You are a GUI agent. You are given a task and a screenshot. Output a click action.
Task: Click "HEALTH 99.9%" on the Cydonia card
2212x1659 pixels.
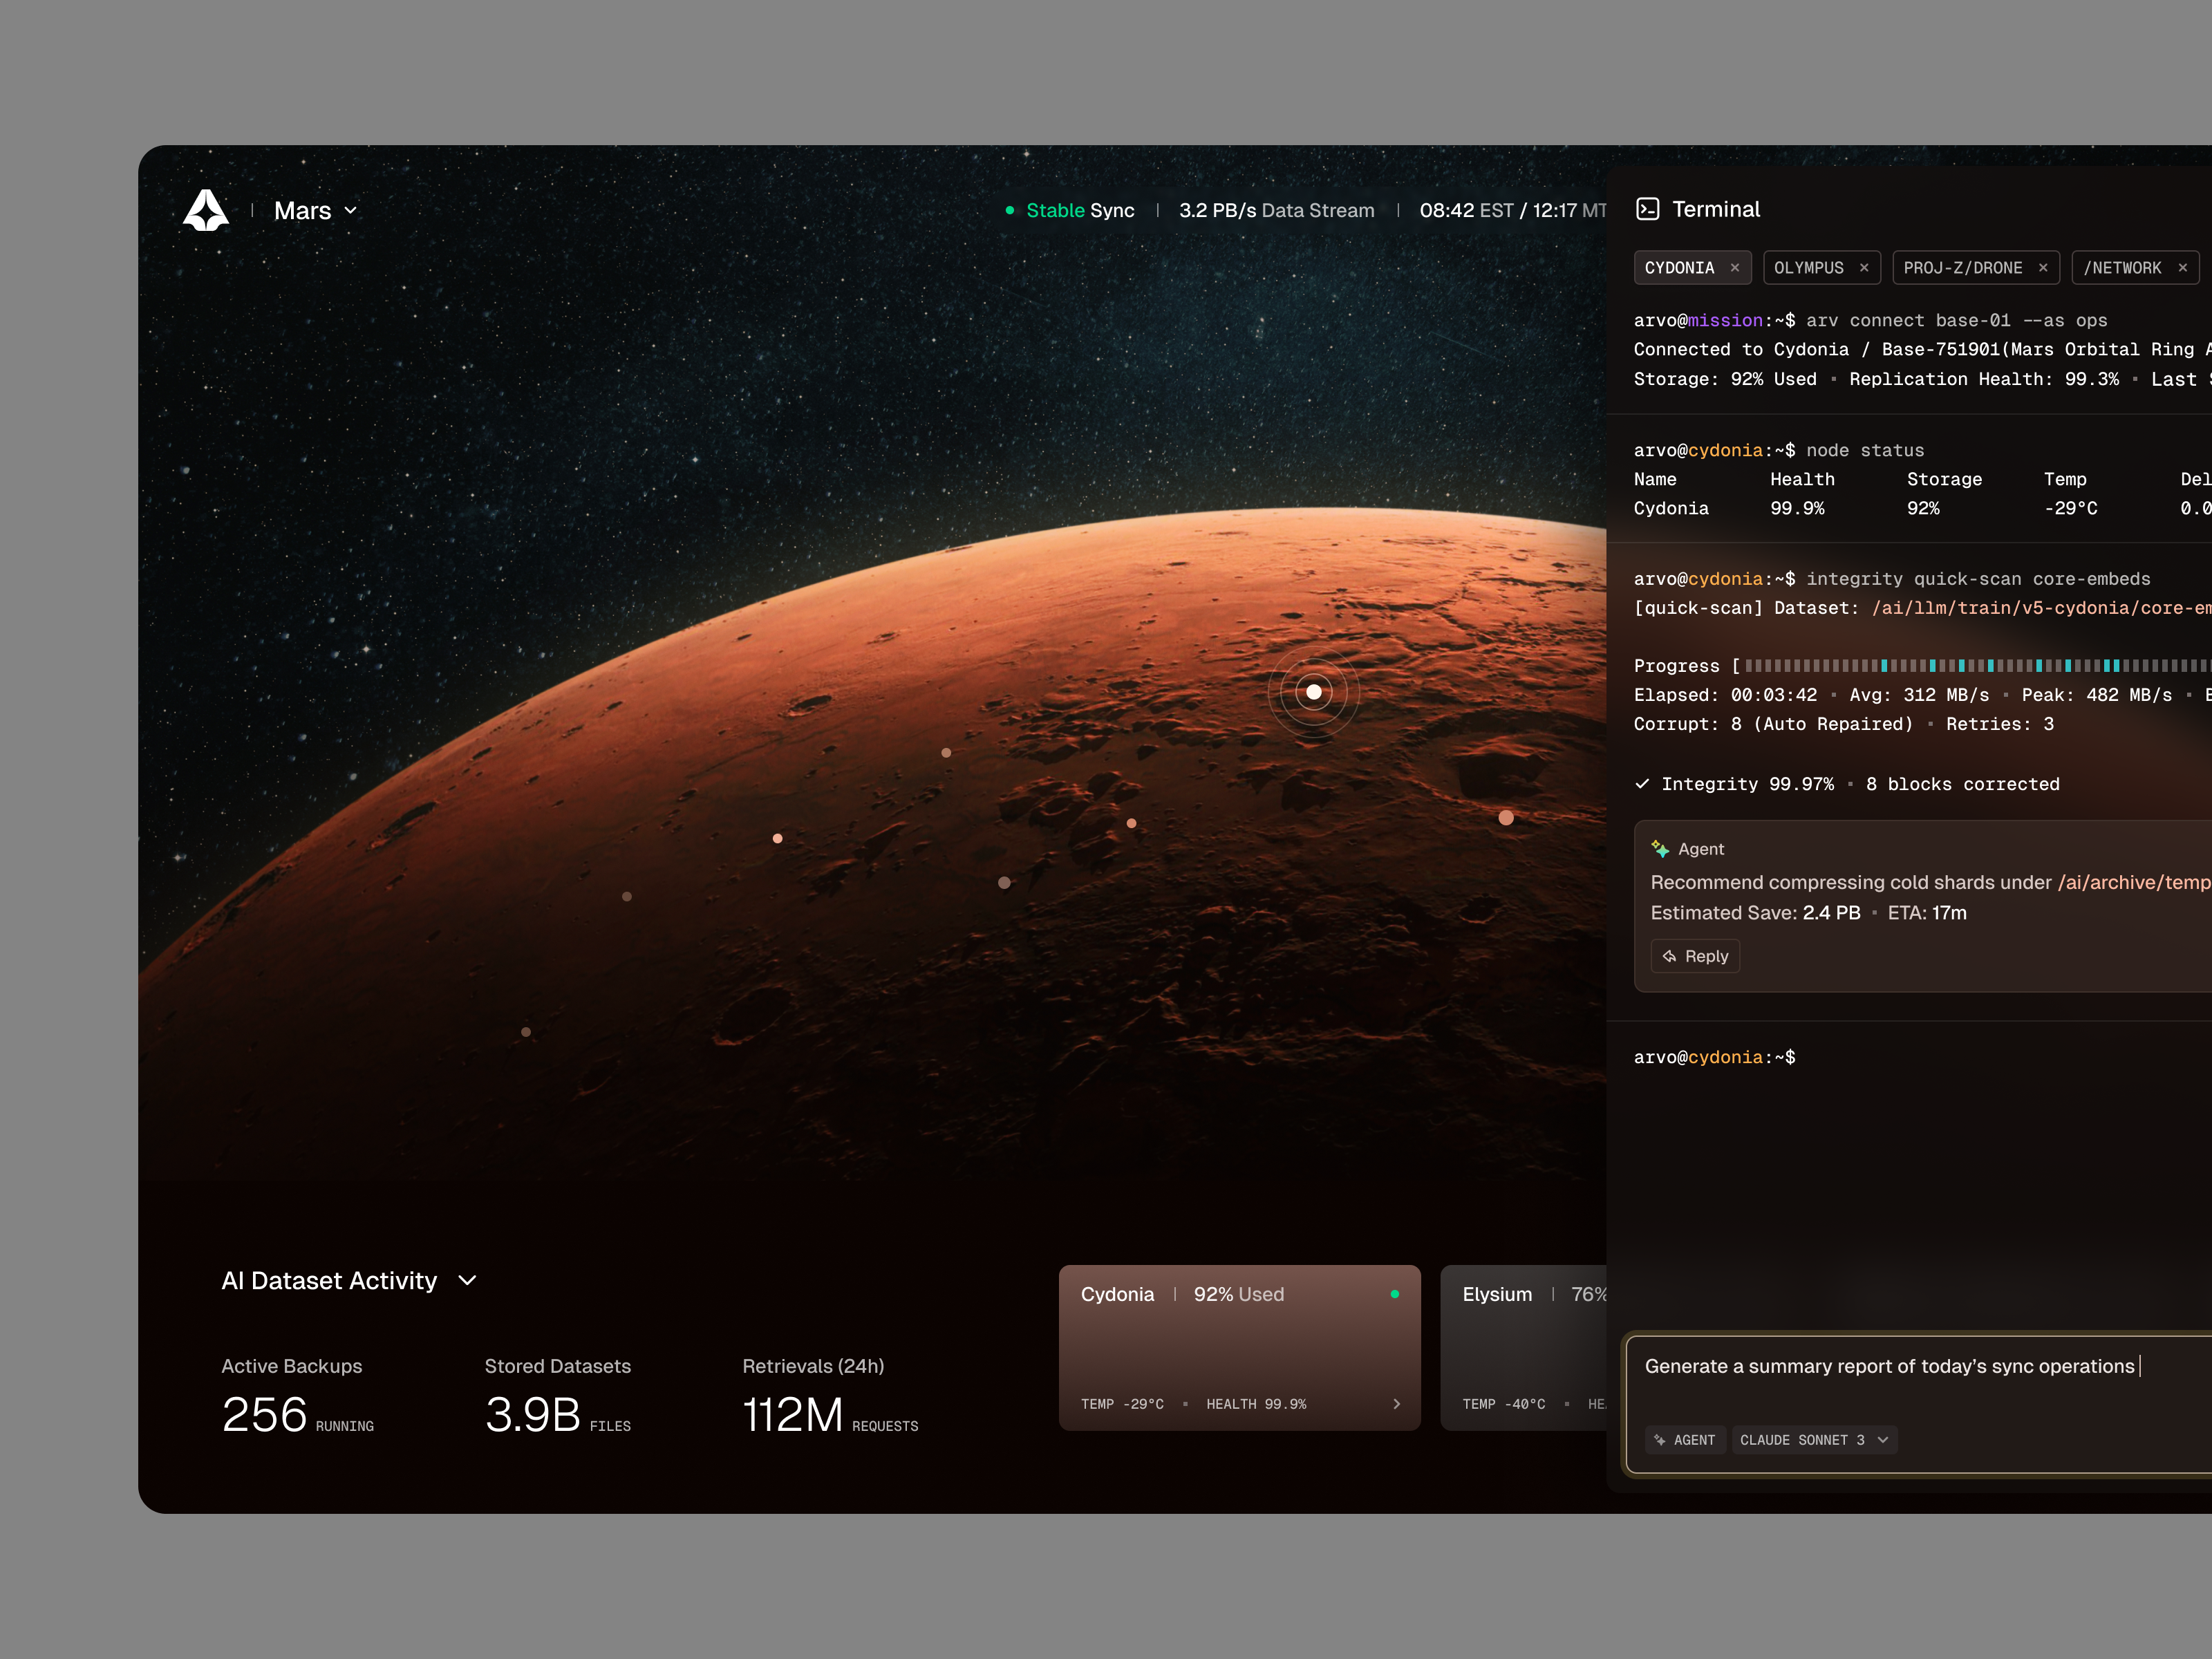point(1256,1404)
